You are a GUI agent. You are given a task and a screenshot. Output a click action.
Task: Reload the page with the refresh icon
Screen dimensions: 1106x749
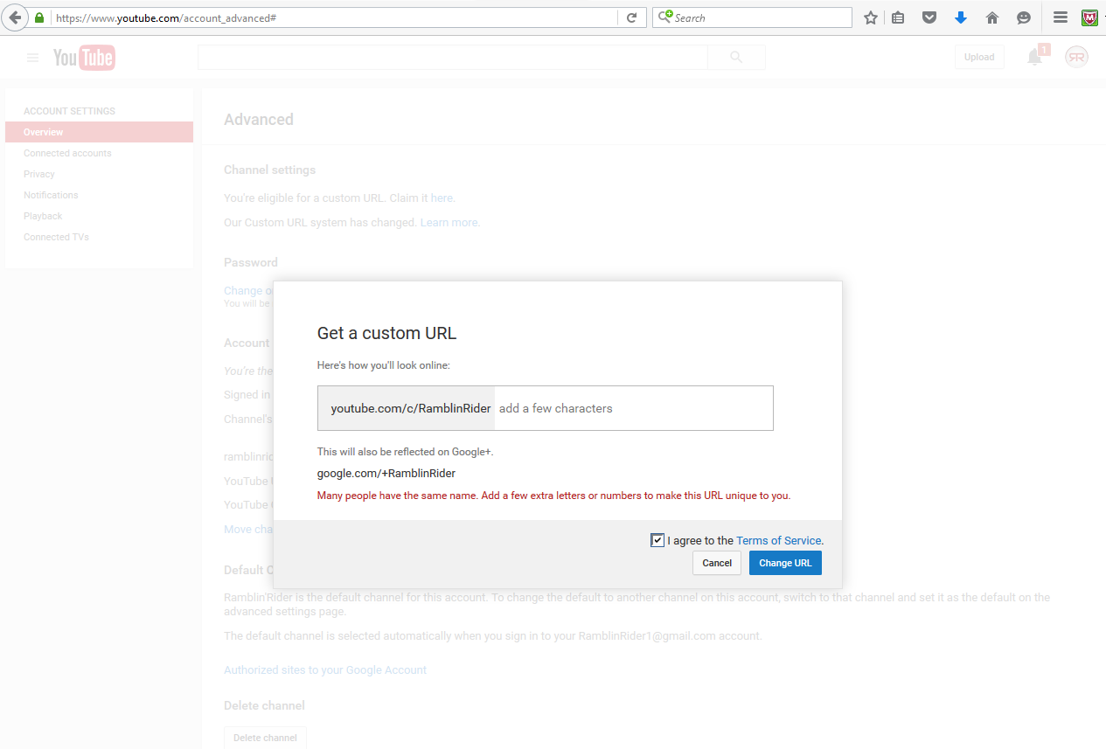pos(631,17)
